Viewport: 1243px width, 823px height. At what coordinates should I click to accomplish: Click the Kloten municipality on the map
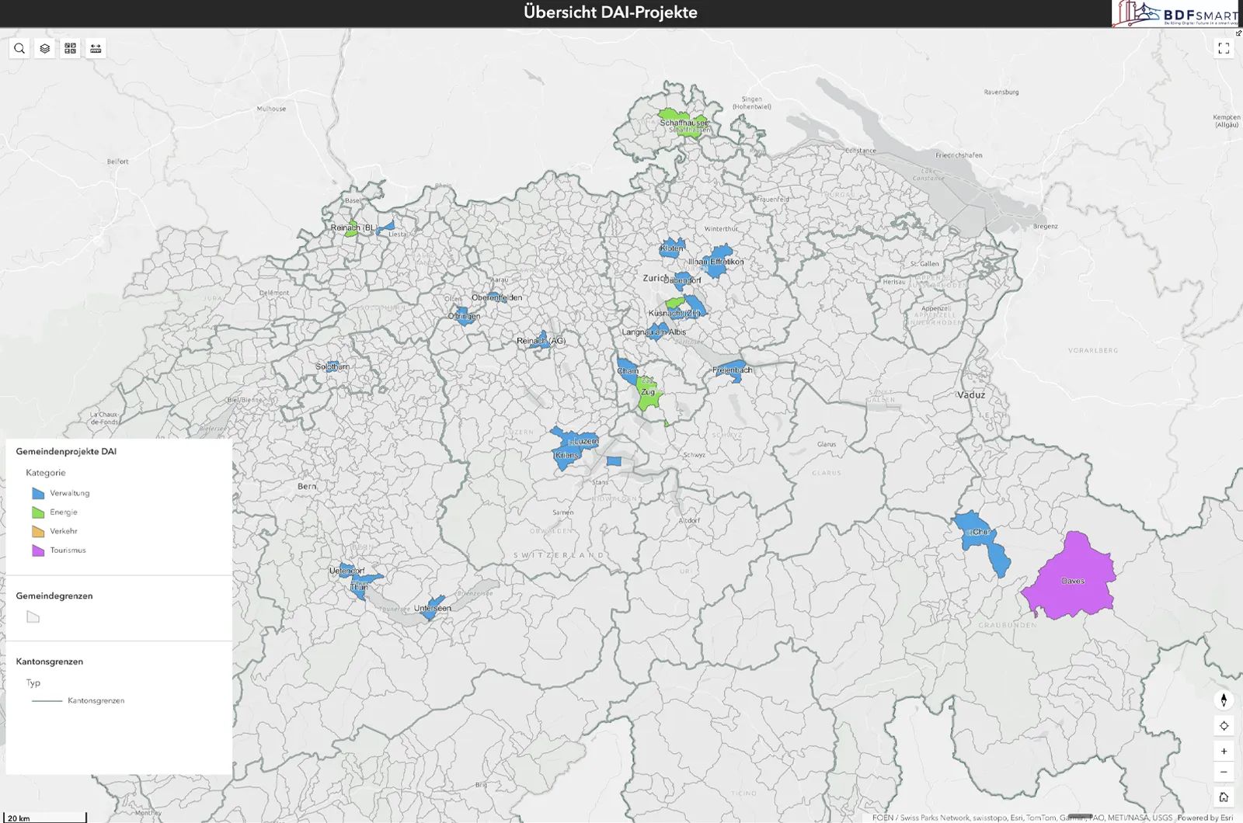pyautogui.click(x=672, y=248)
